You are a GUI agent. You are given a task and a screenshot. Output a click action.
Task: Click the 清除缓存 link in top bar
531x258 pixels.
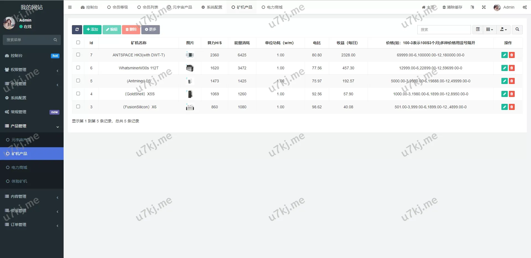pos(452,7)
